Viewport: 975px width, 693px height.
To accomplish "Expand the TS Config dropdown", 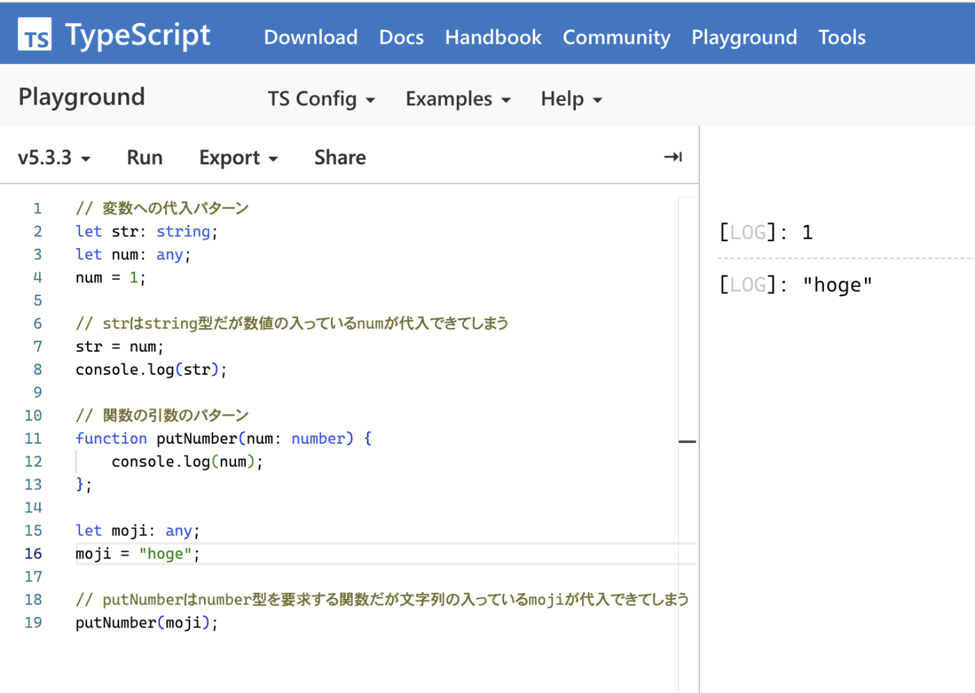I will pos(322,99).
